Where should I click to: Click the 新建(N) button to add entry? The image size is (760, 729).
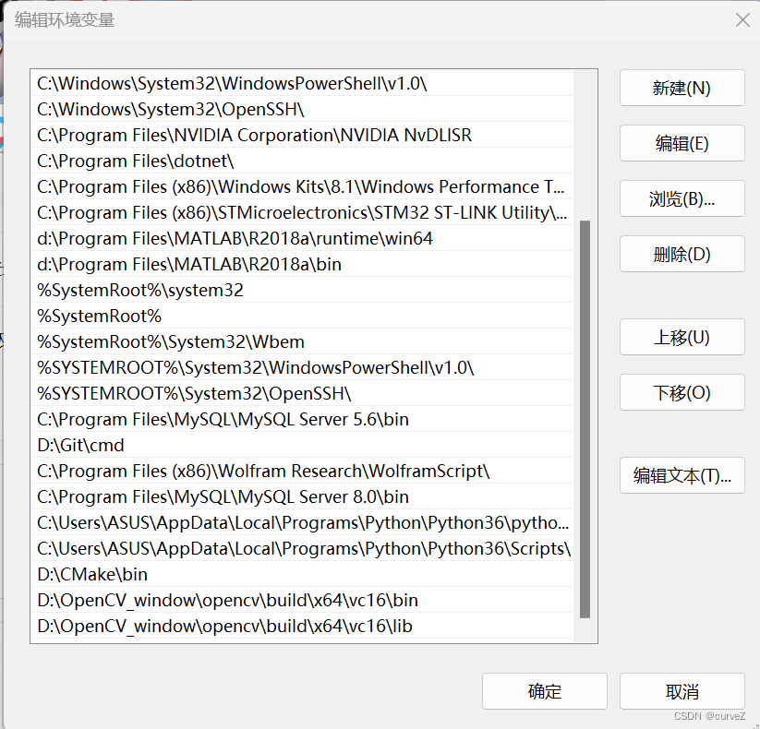(682, 88)
